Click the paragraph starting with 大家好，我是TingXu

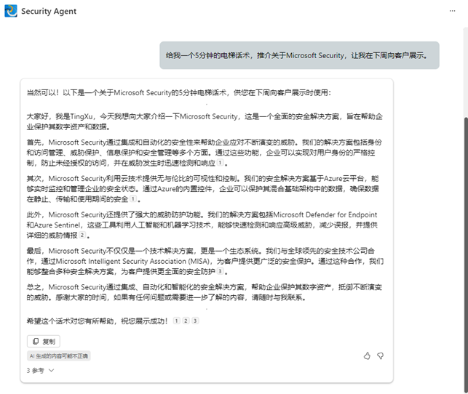pos(205,121)
